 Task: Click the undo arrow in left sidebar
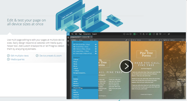[68, 45]
